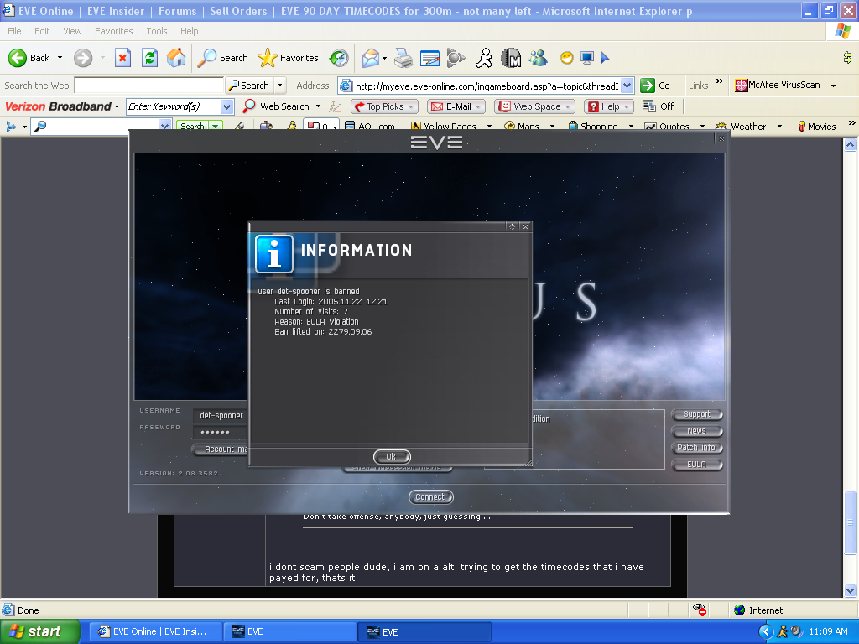Click the toolbar Search magnifier button
This screenshot has height=644, width=859.
click(x=222, y=58)
